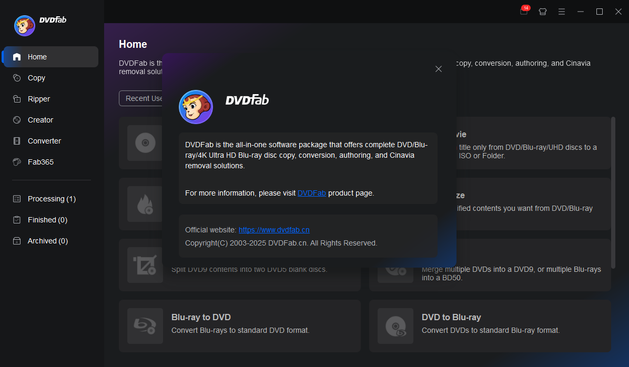Screen dimensions: 629x367
Task: Click the 'ISO or Folder' card description text
Action: click(x=528, y=151)
